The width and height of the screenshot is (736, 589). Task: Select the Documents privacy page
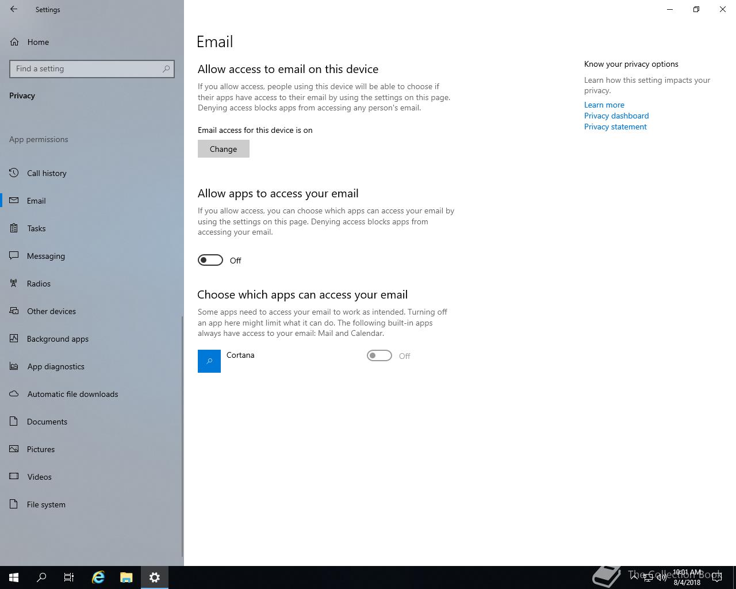click(92, 422)
